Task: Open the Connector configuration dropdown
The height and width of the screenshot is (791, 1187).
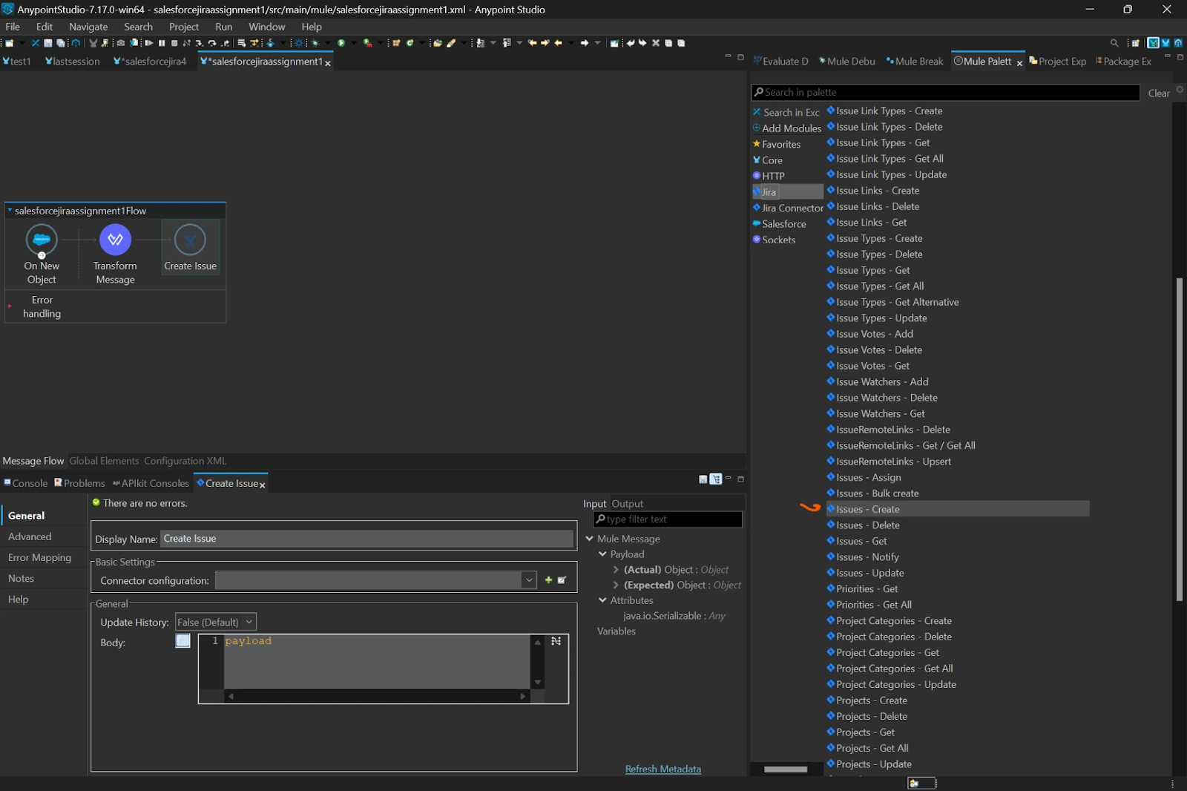Action: [528, 580]
